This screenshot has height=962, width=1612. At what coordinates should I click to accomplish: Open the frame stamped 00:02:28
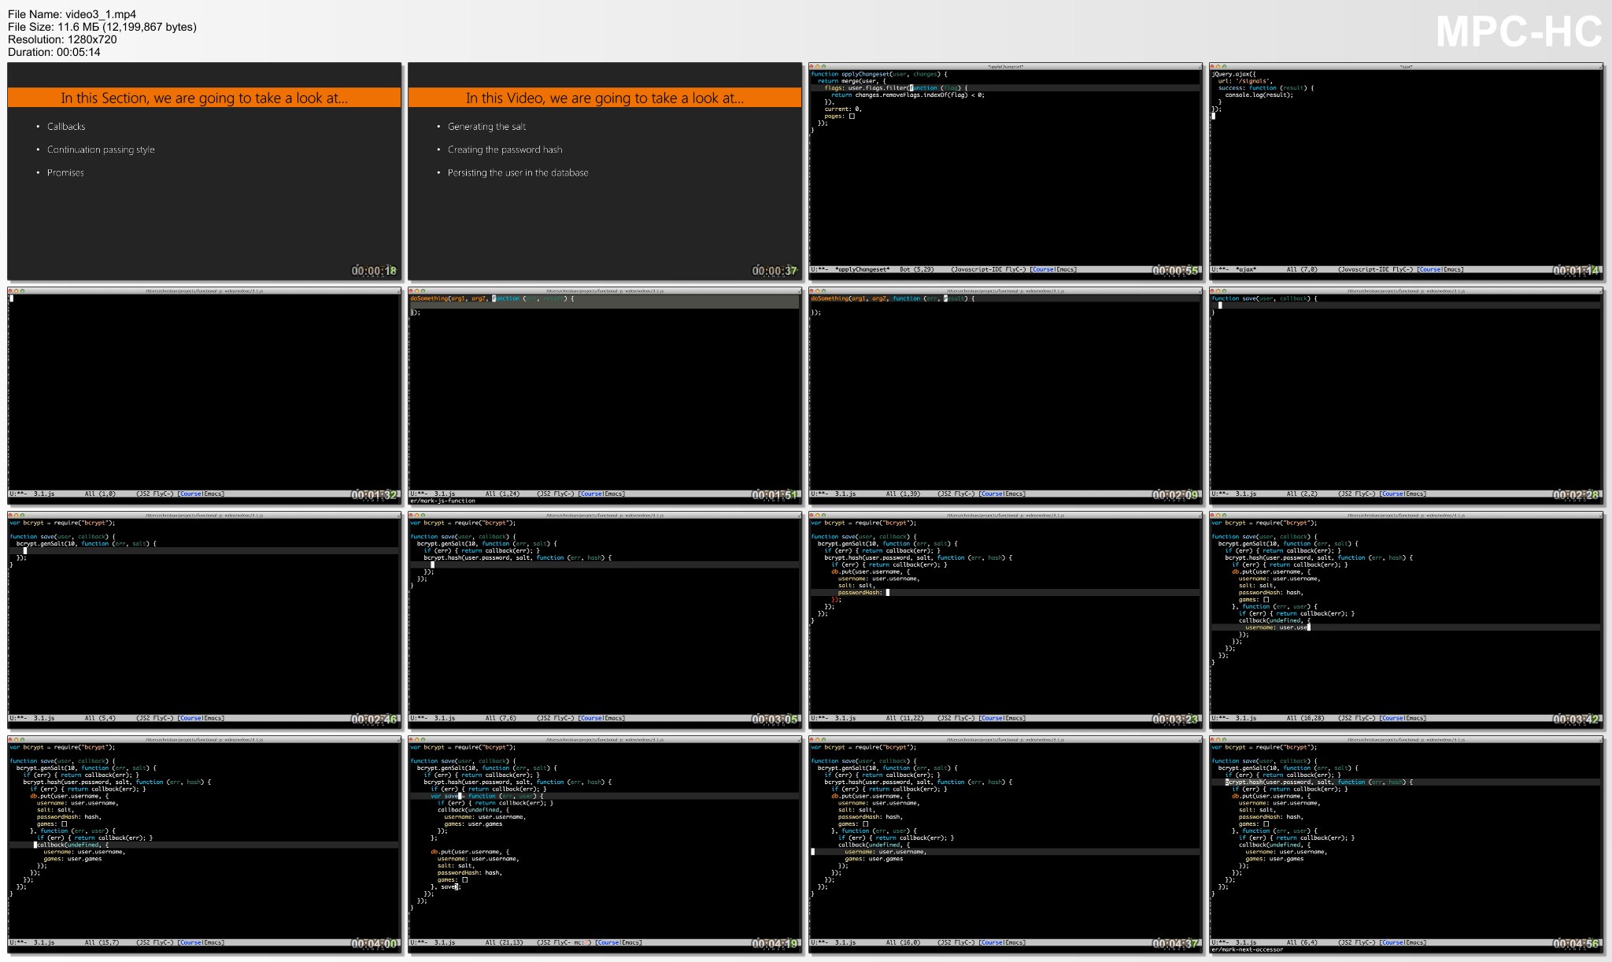click(1407, 396)
